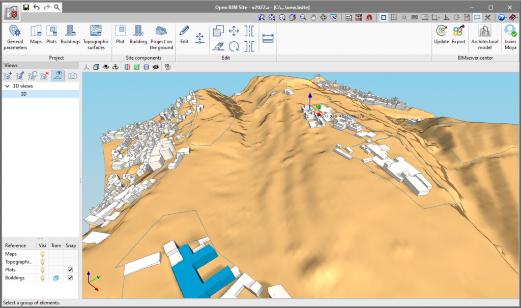Click the Transparency cube icon for Buildings
The height and width of the screenshot is (308, 521).
pos(55,277)
